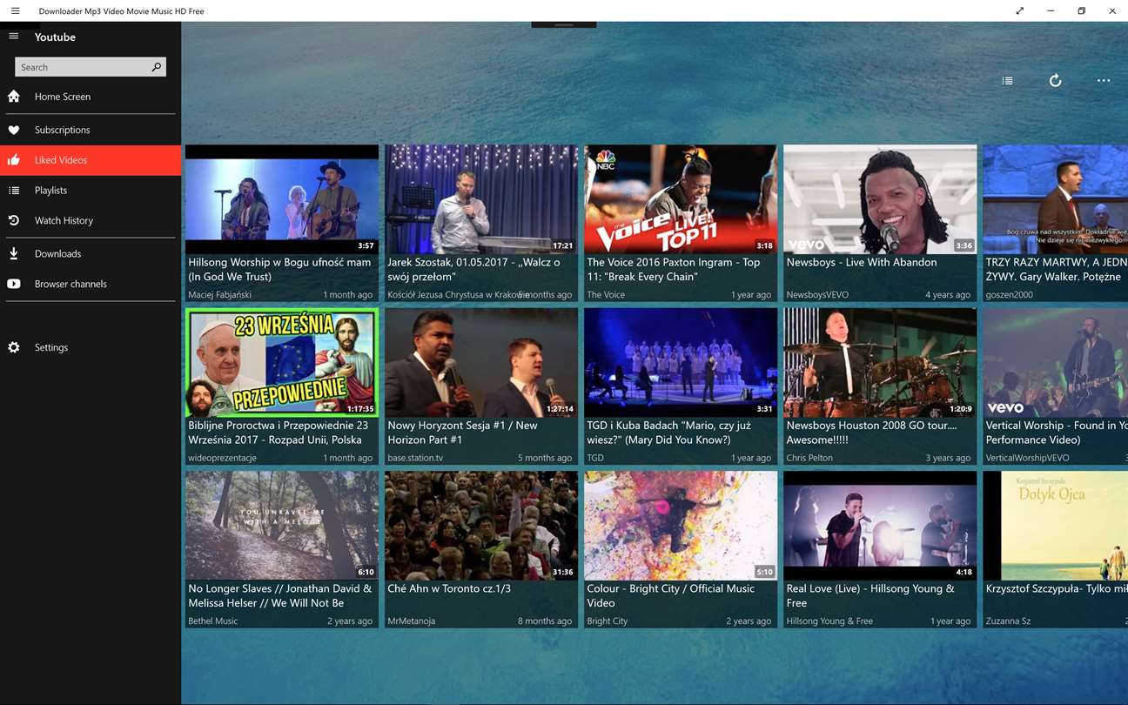The height and width of the screenshot is (705, 1128).
Task: Click title "Colour - Bright City / Official Music Video"
Action: (671, 595)
